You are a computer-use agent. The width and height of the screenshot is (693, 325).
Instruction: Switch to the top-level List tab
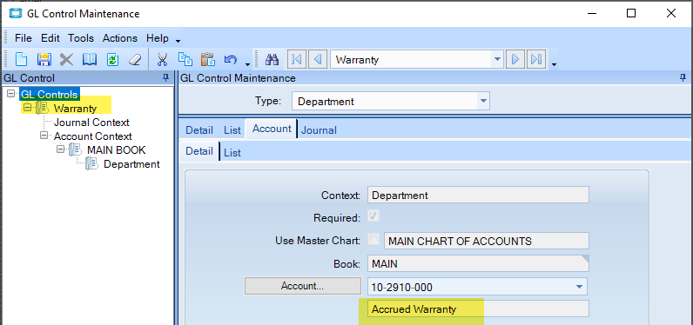[x=232, y=130]
